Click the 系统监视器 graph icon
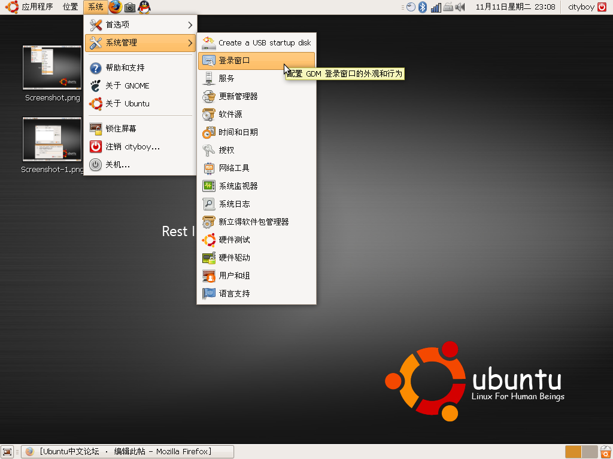 [209, 186]
